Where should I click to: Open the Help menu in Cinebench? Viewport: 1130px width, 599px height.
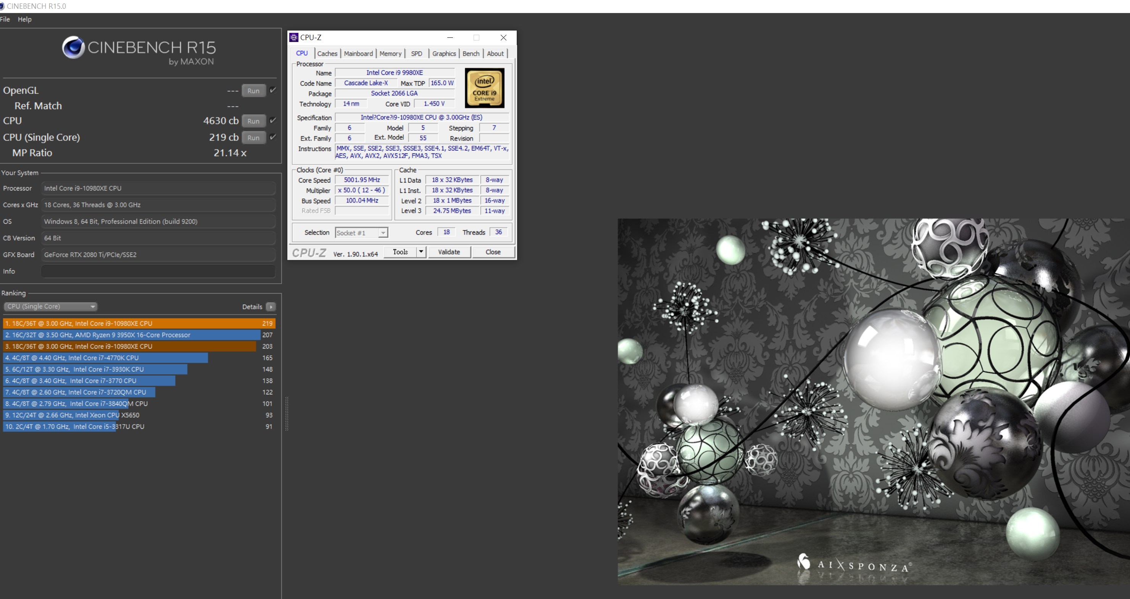tap(24, 19)
